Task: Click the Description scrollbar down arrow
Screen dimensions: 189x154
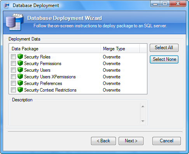Action: tap(143, 121)
